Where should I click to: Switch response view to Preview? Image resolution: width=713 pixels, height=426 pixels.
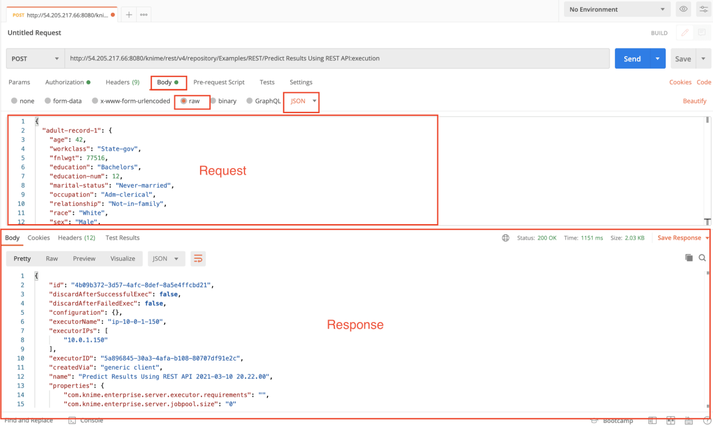tap(84, 259)
